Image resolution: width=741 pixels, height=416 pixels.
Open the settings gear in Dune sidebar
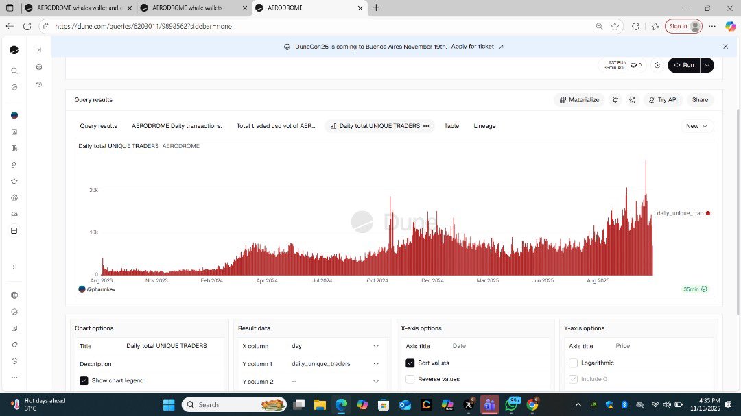tap(14, 198)
